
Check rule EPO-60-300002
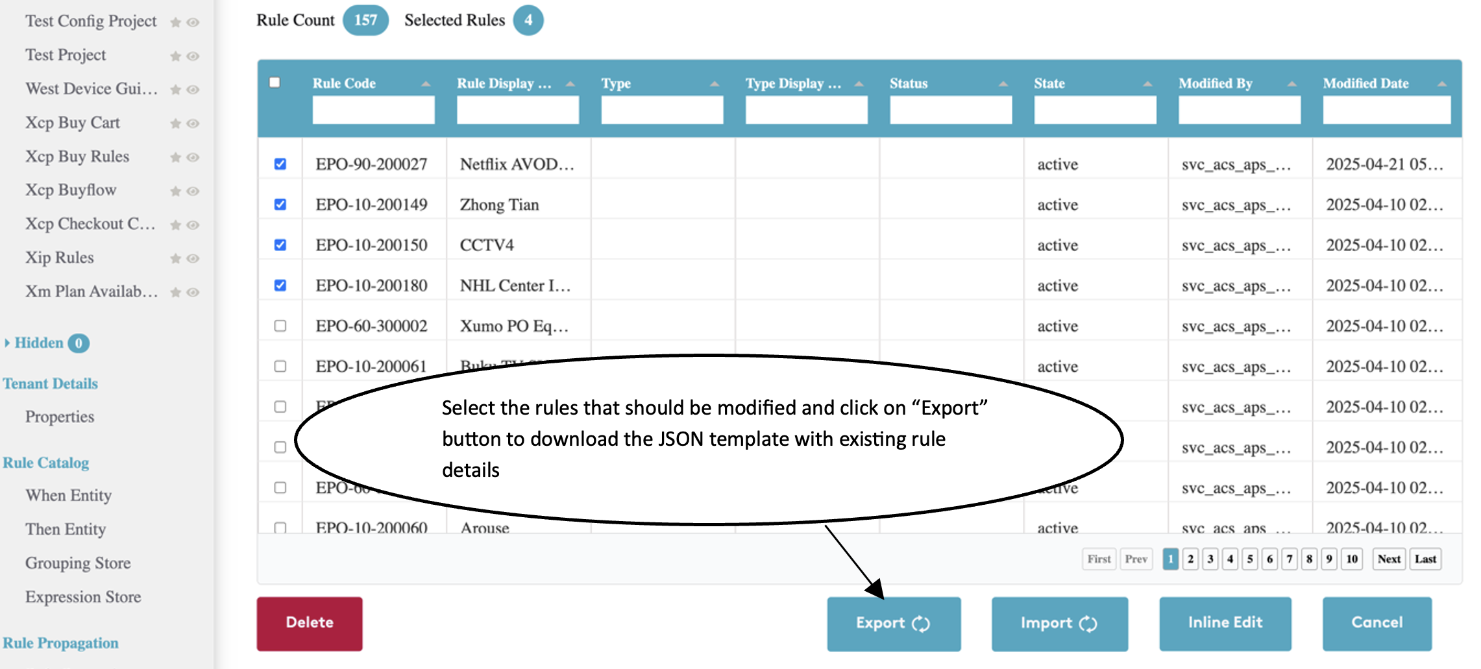point(280,326)
